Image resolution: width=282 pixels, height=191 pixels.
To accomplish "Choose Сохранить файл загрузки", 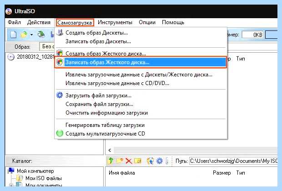I will point(141,104).
